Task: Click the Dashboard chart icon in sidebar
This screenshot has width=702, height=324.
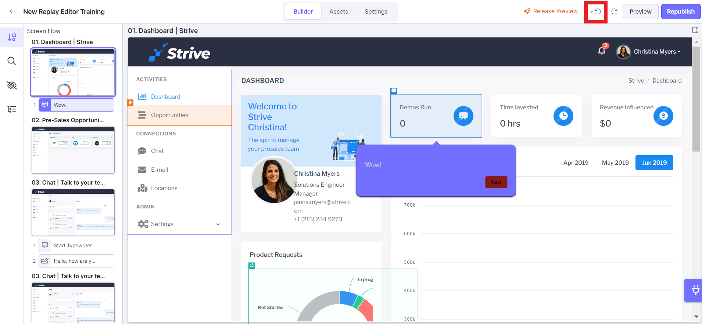Action: (x=142, y=97)
